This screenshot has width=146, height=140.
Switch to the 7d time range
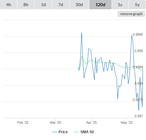[x=61, y=5]
